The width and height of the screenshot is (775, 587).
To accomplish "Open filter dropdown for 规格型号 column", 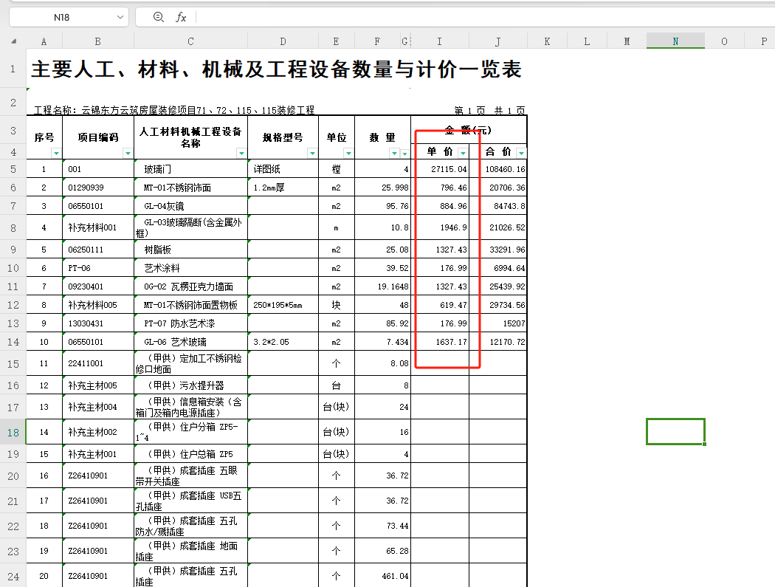I will 312,154.
